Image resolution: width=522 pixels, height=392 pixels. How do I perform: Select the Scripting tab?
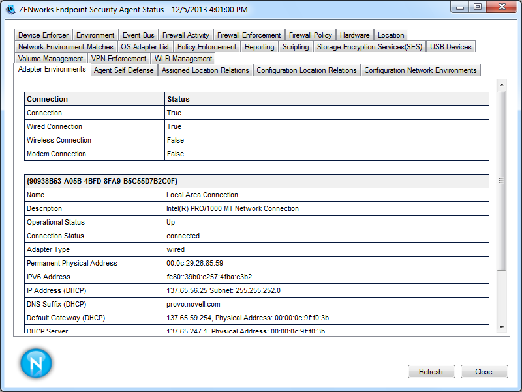tap(296, 47)
